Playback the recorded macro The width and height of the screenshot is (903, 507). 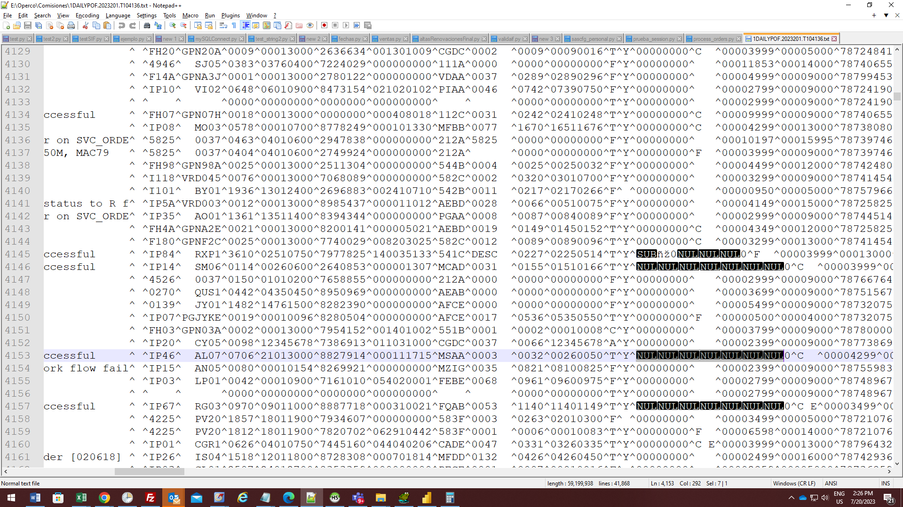point(346,25)
